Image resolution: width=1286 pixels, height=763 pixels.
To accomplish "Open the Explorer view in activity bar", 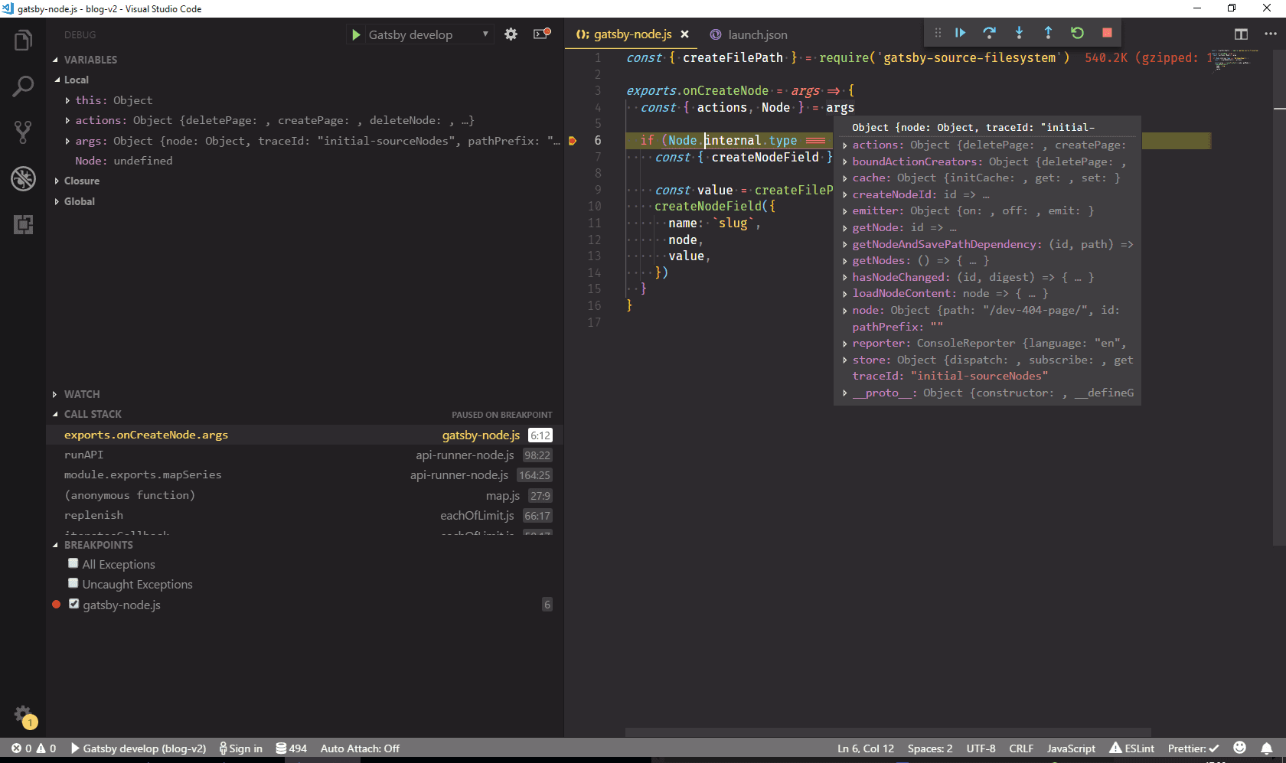I will pos(23,41).
